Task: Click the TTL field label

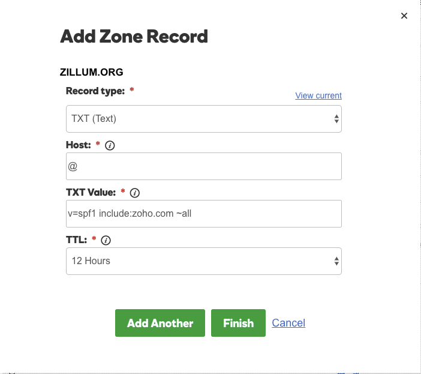Action: 77,240
